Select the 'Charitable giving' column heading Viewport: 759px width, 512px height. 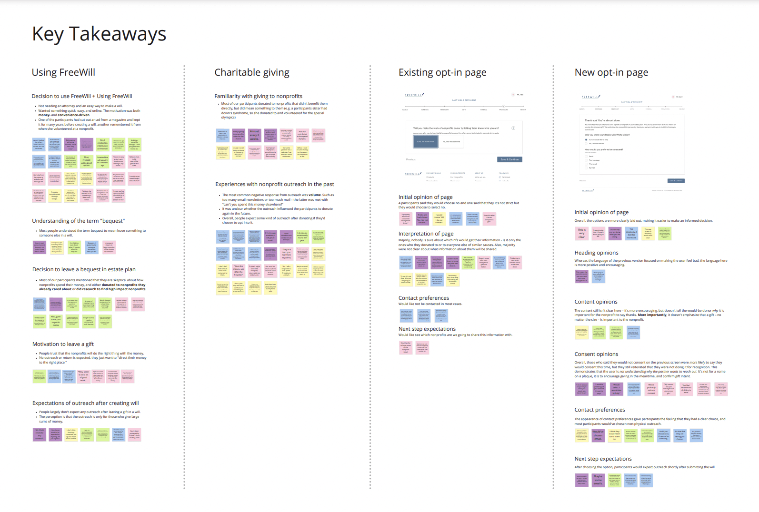tap(252, 72)
